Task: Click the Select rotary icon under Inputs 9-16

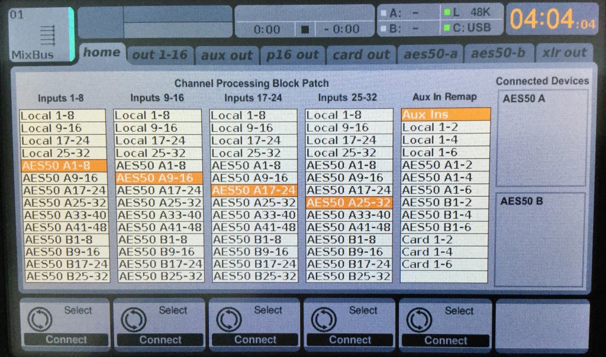Action: coord(134,320)
